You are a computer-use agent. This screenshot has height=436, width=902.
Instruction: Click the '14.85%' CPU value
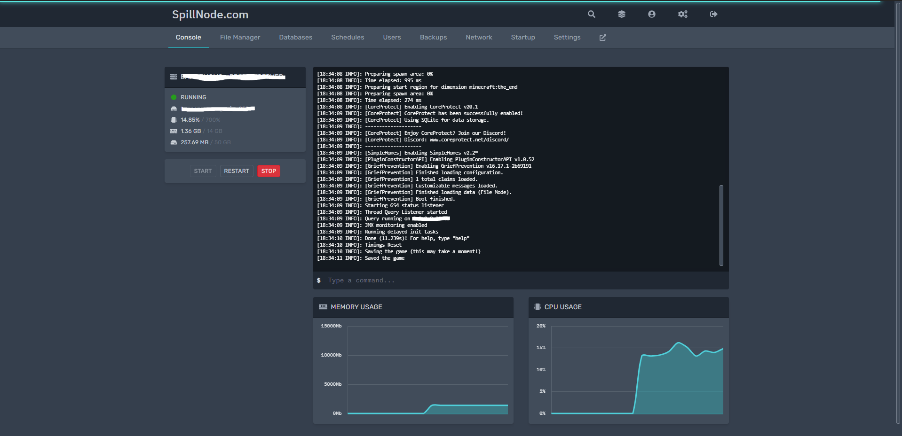pos(190,120)
